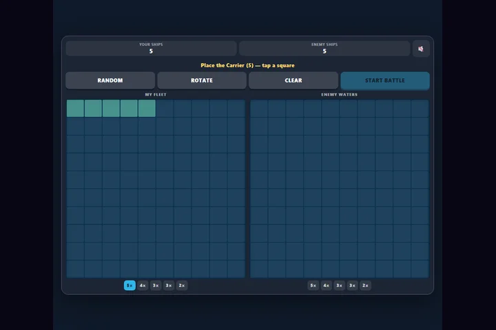The image size is (496, 330).
Task: Choose the 3x chip next to 4x under My Fleet
Action: coord(156,285)
